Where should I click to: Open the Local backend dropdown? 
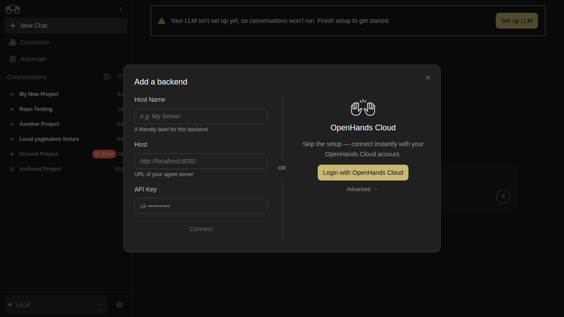tap(56, 305)
